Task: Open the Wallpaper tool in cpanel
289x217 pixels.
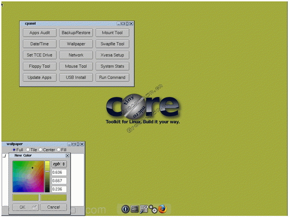Action: click(76, 44)
